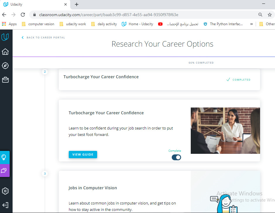Open the daily activity bookmark

click(x=107, y=24)
